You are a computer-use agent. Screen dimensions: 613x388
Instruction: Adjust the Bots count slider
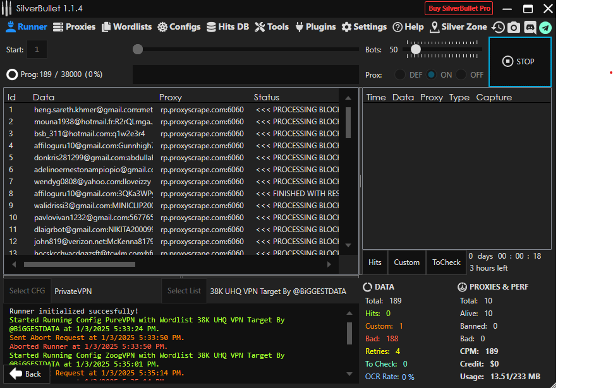[x=416, y=49]
